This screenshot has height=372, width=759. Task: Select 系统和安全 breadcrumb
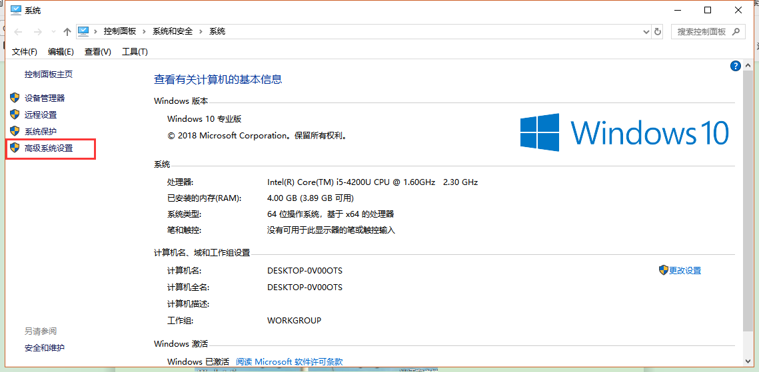point(173,31)
